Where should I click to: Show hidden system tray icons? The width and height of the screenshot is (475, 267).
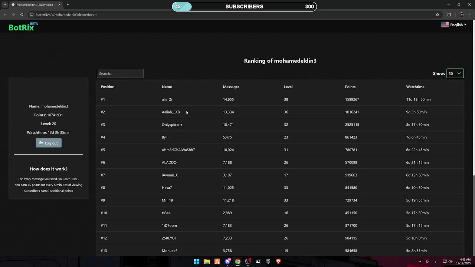[420, 261]
